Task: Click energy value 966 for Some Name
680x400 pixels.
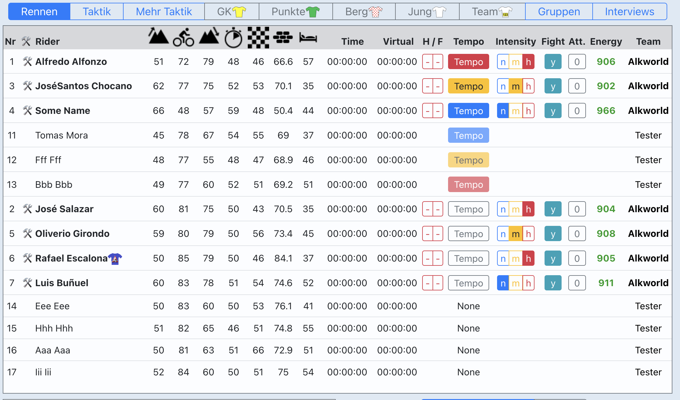Action: pyautogui.click(x=606, y=111)
